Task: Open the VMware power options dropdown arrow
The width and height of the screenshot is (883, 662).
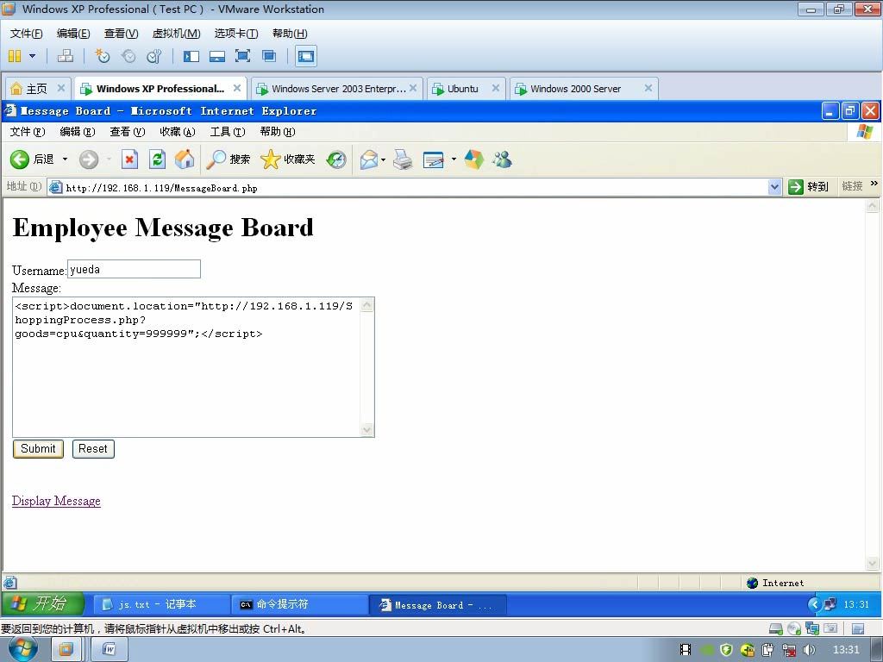Action: (x=32, y=56)
